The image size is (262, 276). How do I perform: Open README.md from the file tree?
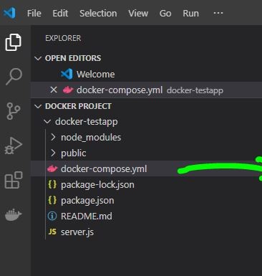pyautogui.click(x=87, y=216)
